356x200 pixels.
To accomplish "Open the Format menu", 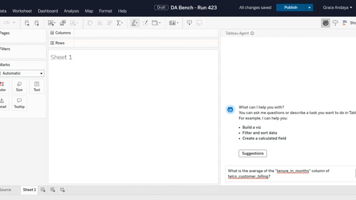I will (x=105, y=11).
